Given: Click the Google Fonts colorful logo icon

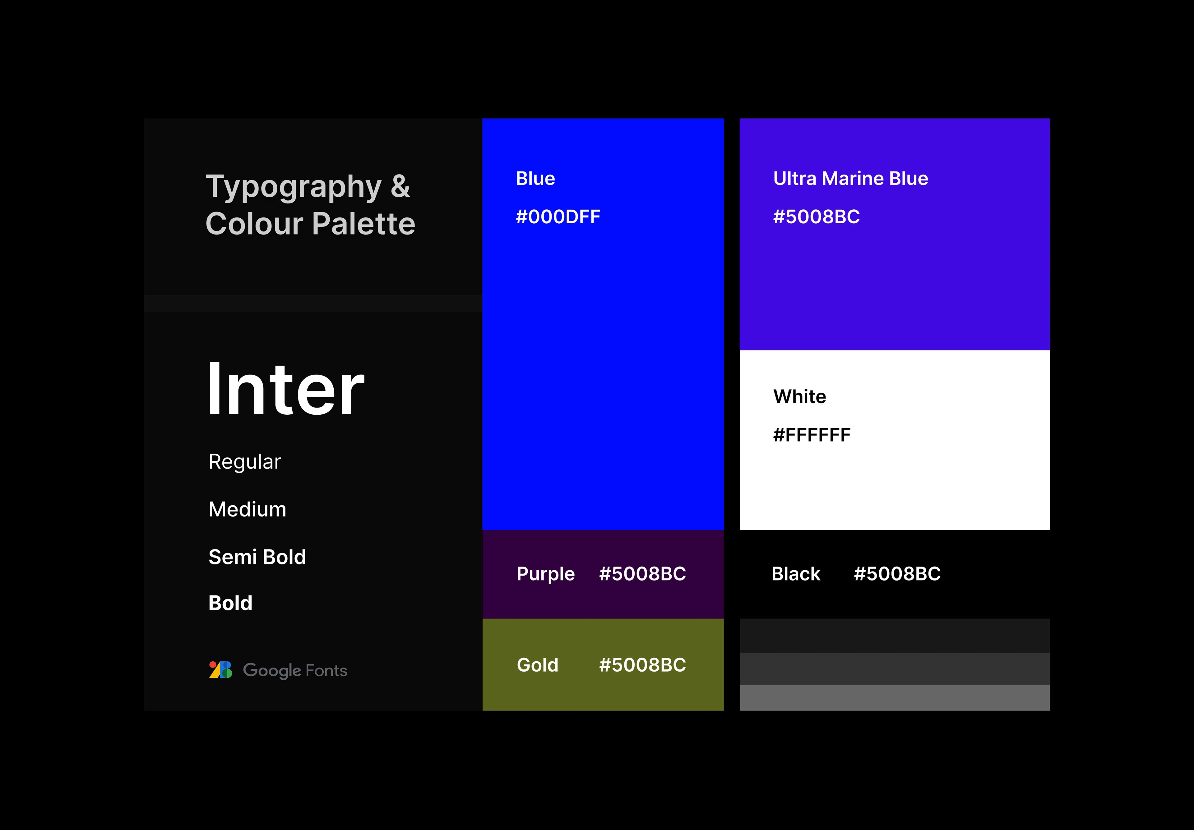Looking at the screenshot, I should (x=220, y=669).
